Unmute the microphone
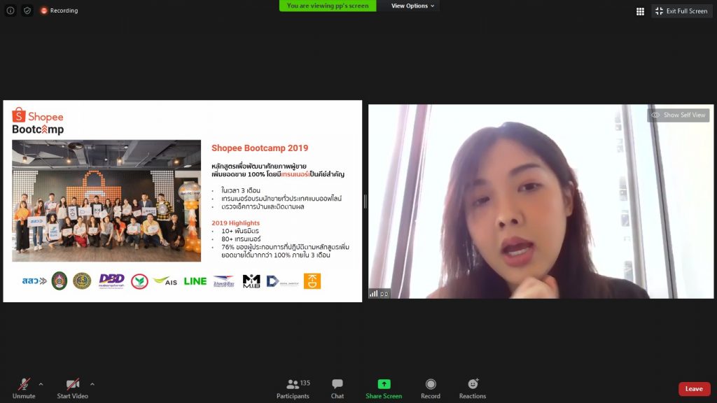This screenshot has height=403, width=717. [x=24, y=389]
